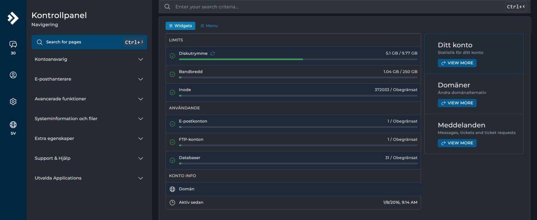Click the green check icon beside E-postkonton
The height and width of the screenshot is (220, 537).
172,124
